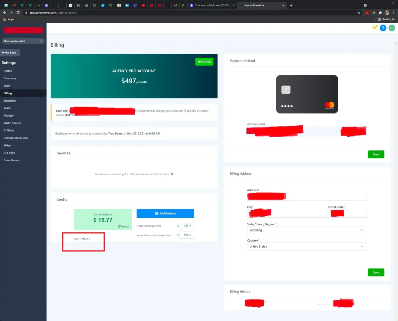The height and width of the screenshot is (321, 398).
Task: Open the Country dropdown showing United States
Action: click(x=307, y=246)
